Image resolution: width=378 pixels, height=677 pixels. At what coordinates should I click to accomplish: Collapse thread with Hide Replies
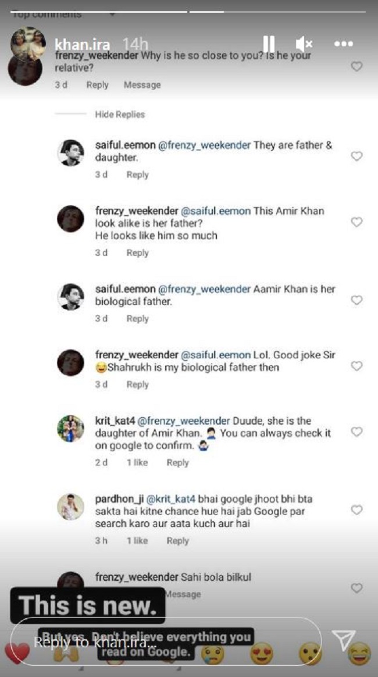coord(120,115)
